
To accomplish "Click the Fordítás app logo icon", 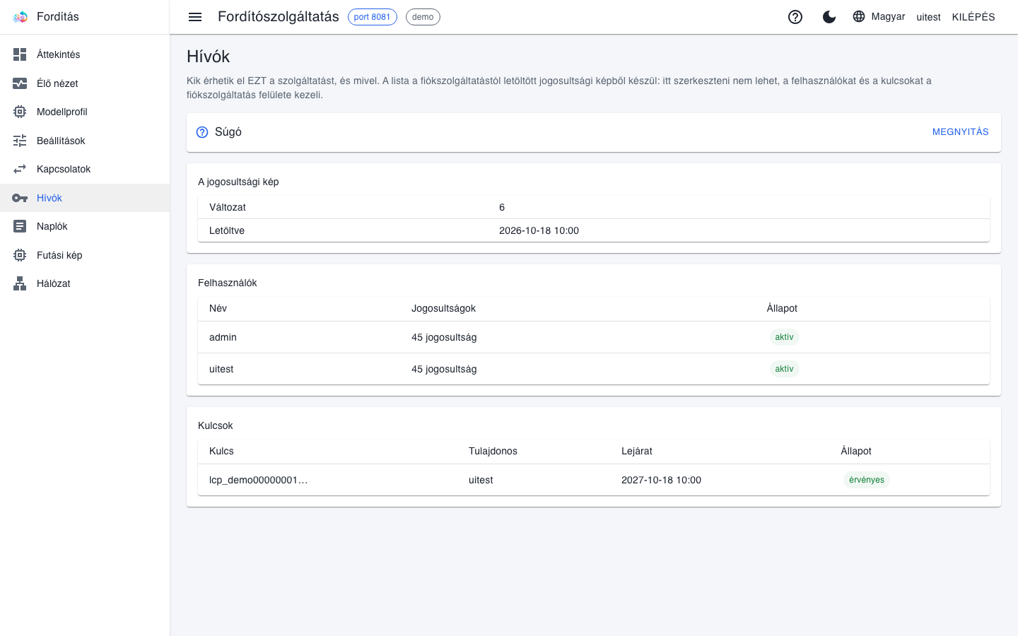I will [x=20, y=17].
